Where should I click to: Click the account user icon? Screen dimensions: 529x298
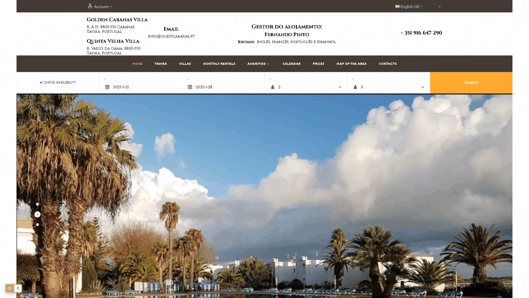(90, 6)
